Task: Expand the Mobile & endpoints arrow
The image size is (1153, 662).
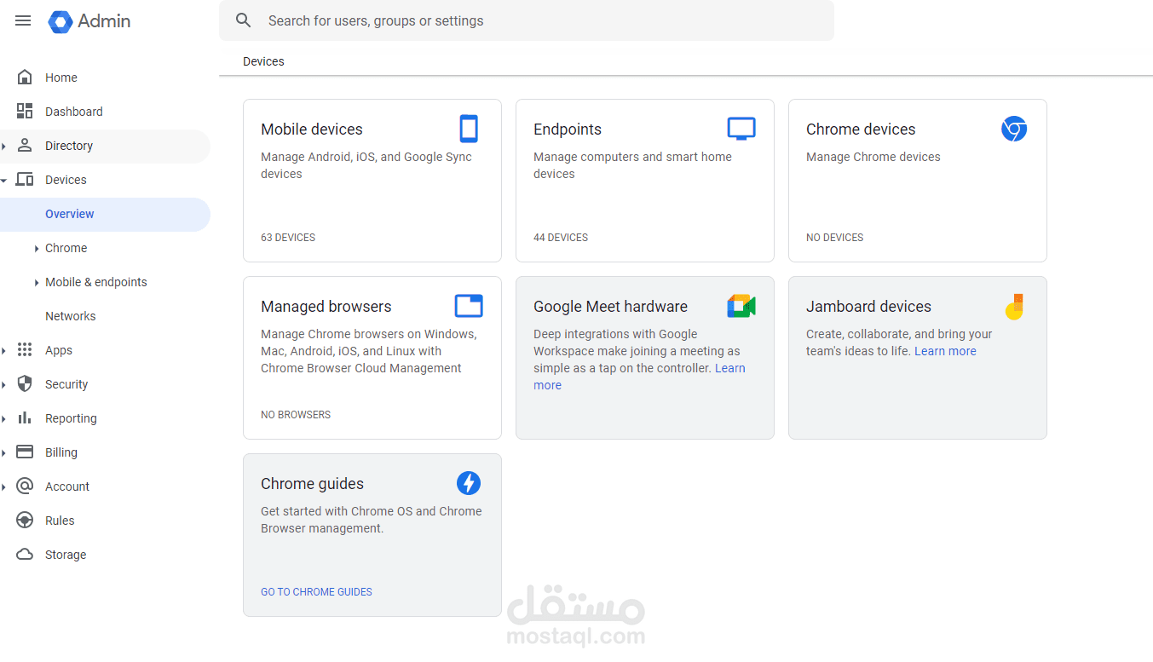Action: (37, 282)
